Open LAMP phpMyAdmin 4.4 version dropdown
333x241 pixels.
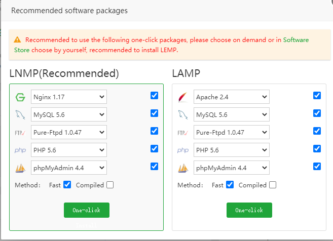[x=231, y=168]
